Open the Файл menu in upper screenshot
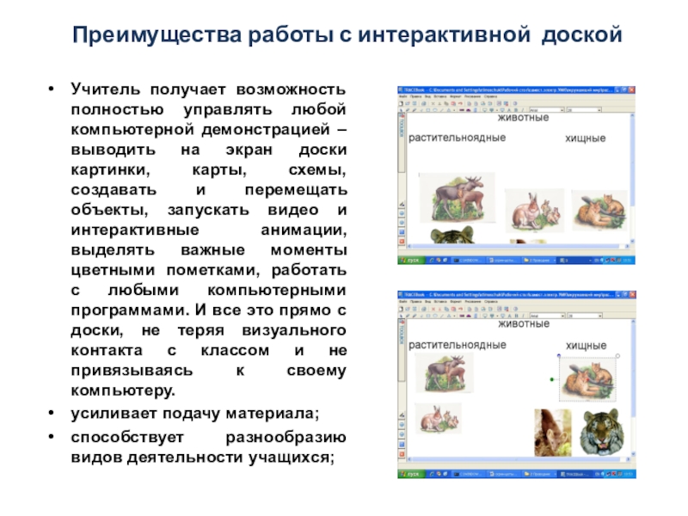This screenshot has height=516, width=688. (403, 96)
